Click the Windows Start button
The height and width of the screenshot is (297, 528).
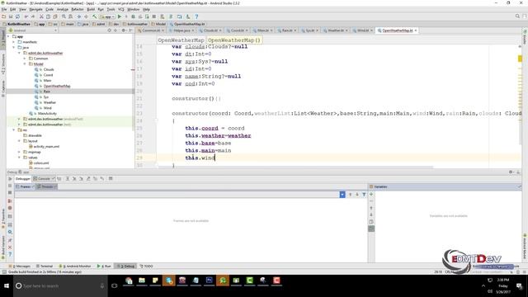pos(7,286)
